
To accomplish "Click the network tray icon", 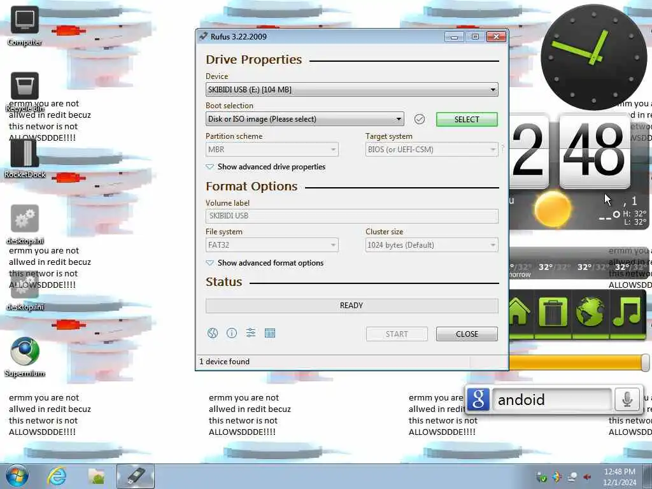I will [x=572, y=477].
